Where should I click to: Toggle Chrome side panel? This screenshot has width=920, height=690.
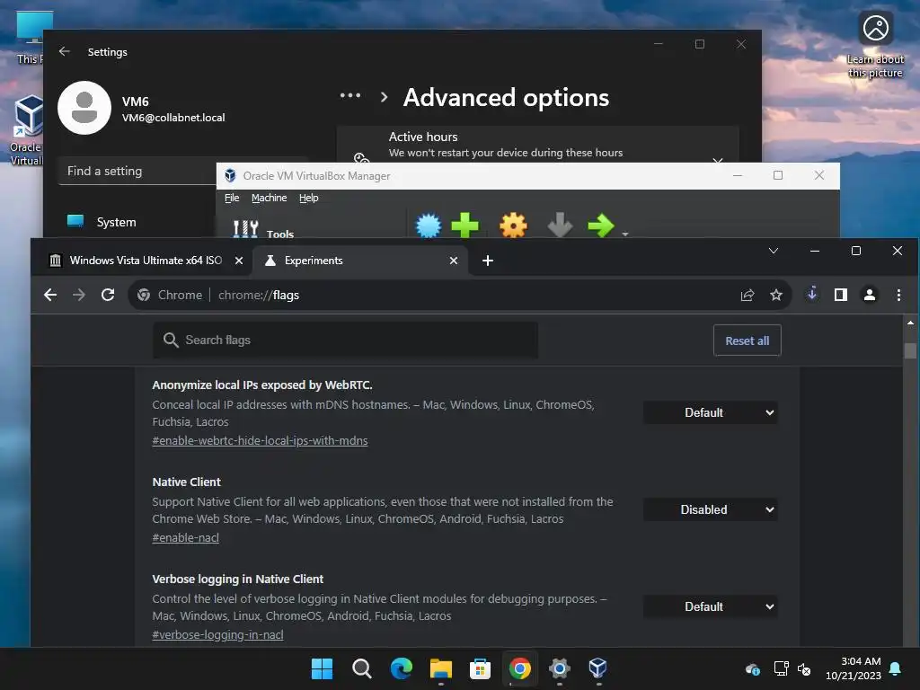841,295
